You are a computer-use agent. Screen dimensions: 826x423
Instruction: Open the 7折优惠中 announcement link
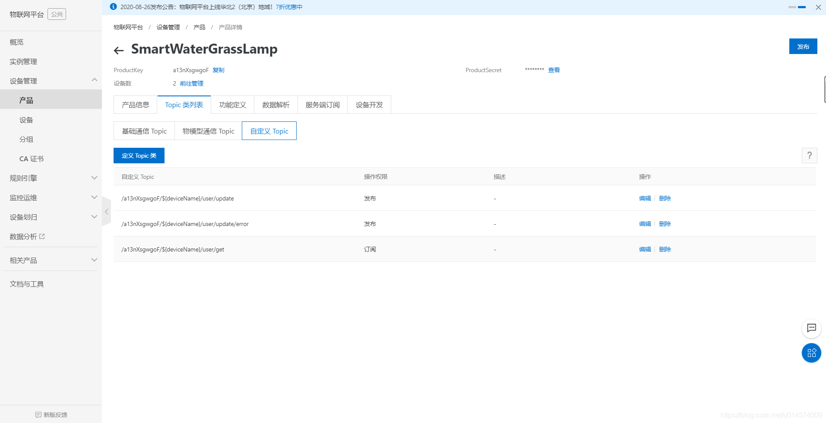[x=289, y=7]
